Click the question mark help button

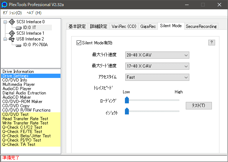pos(212,43)
